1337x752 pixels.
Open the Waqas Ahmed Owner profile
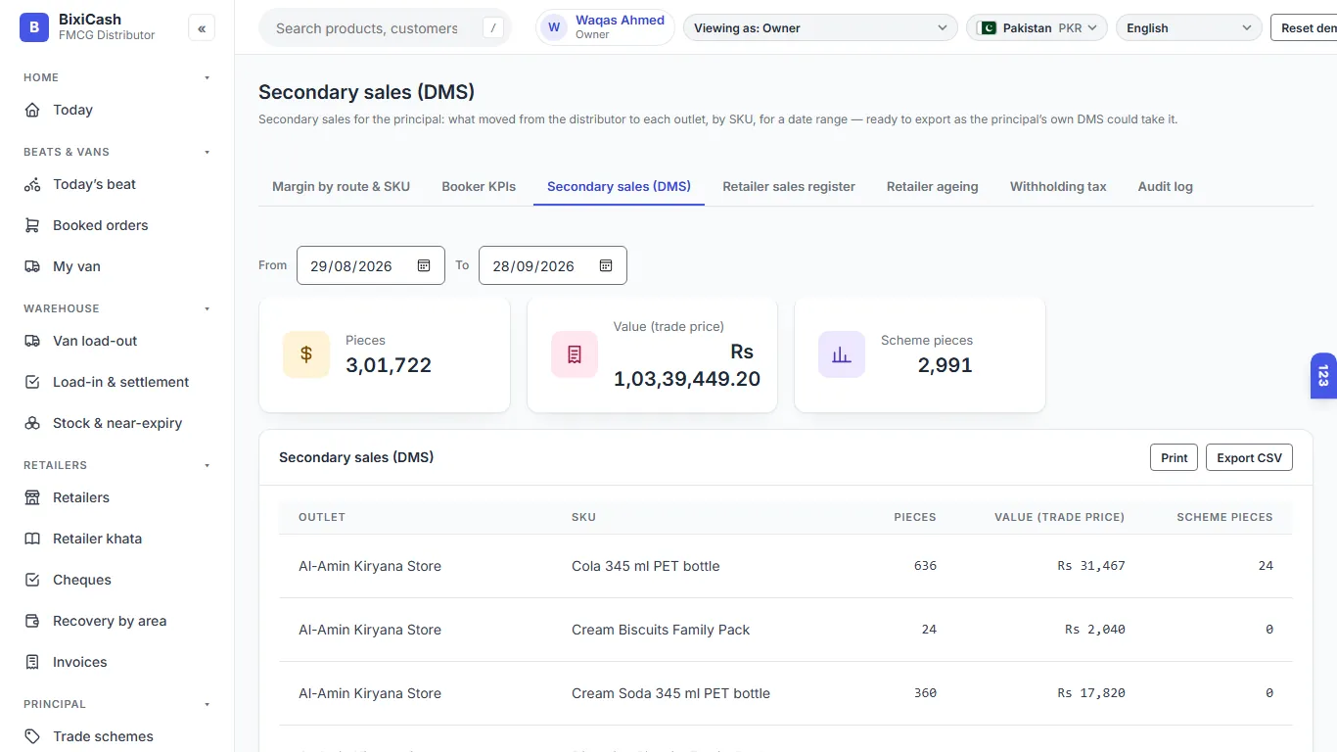pyautogui.click(x=605, y=27)
